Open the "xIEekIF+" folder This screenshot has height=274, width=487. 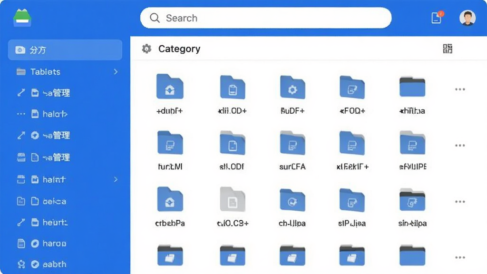pos(352,143)
